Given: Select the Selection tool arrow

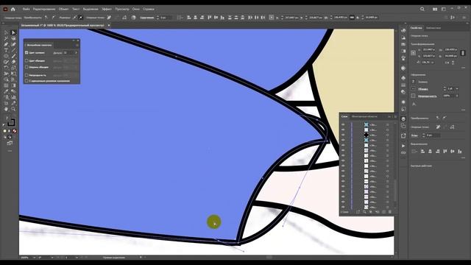Looking at the screenshot, I should 6,32.
